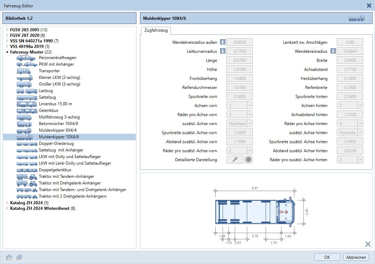Click info icon next to Wendekreisradius außen
This screenshot has height=264, width=375.
[x=223, y=42]
